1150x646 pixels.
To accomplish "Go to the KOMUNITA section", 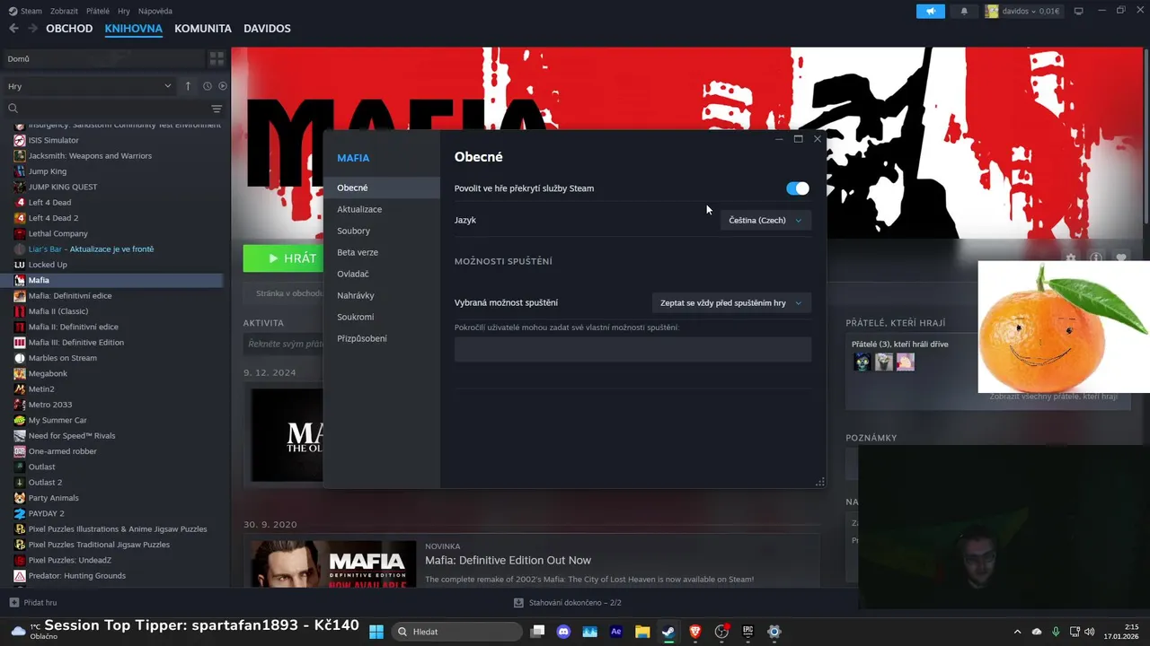I will (203, 29).
